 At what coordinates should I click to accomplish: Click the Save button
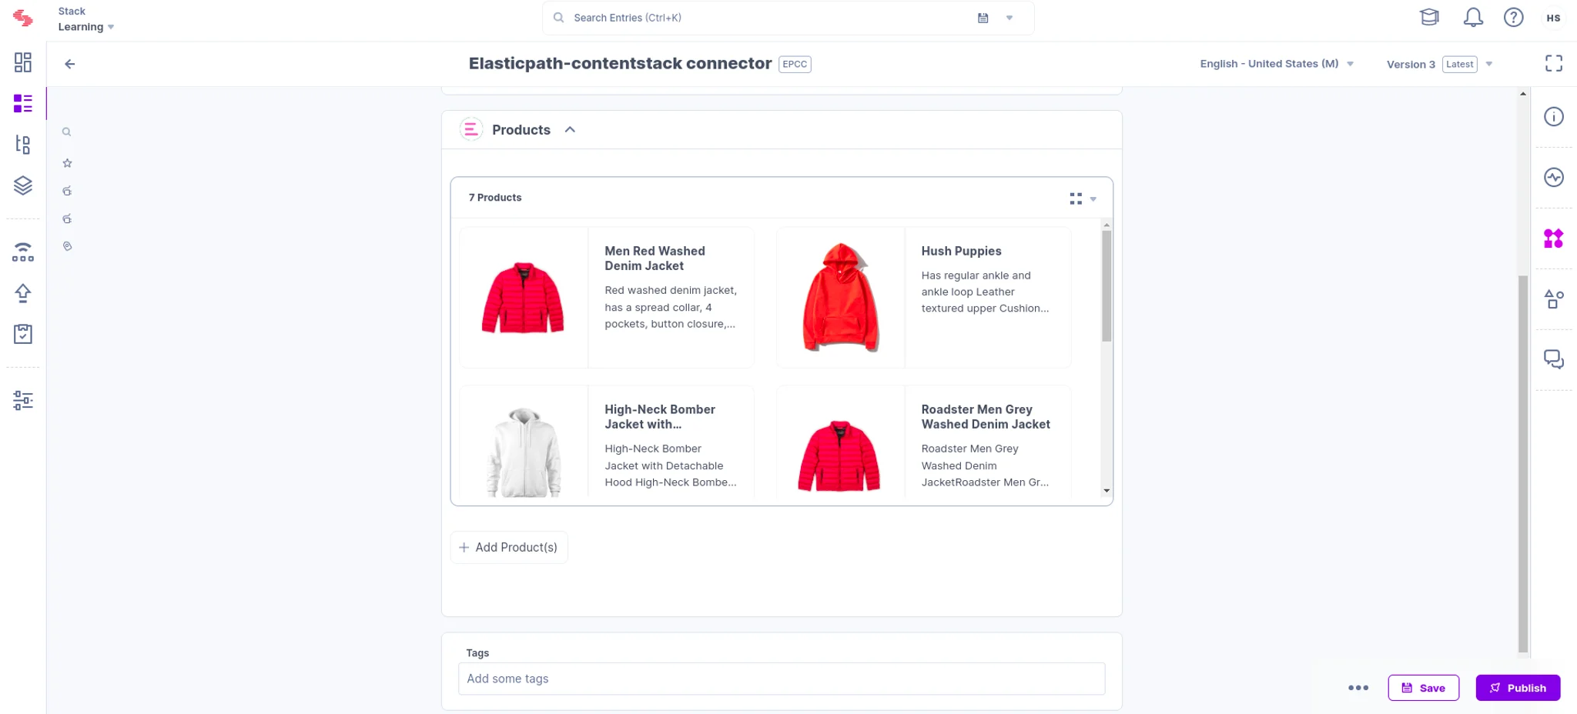pos(1423,688)
